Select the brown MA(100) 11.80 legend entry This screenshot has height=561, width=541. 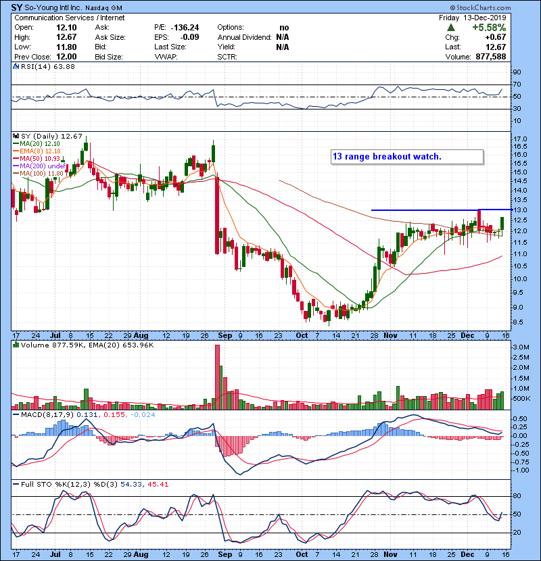38,174
